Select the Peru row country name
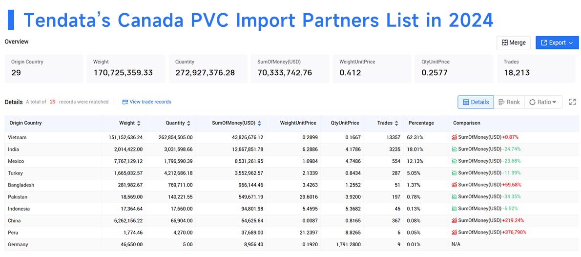This screenshot has width=581, height=257. (13, 232)
